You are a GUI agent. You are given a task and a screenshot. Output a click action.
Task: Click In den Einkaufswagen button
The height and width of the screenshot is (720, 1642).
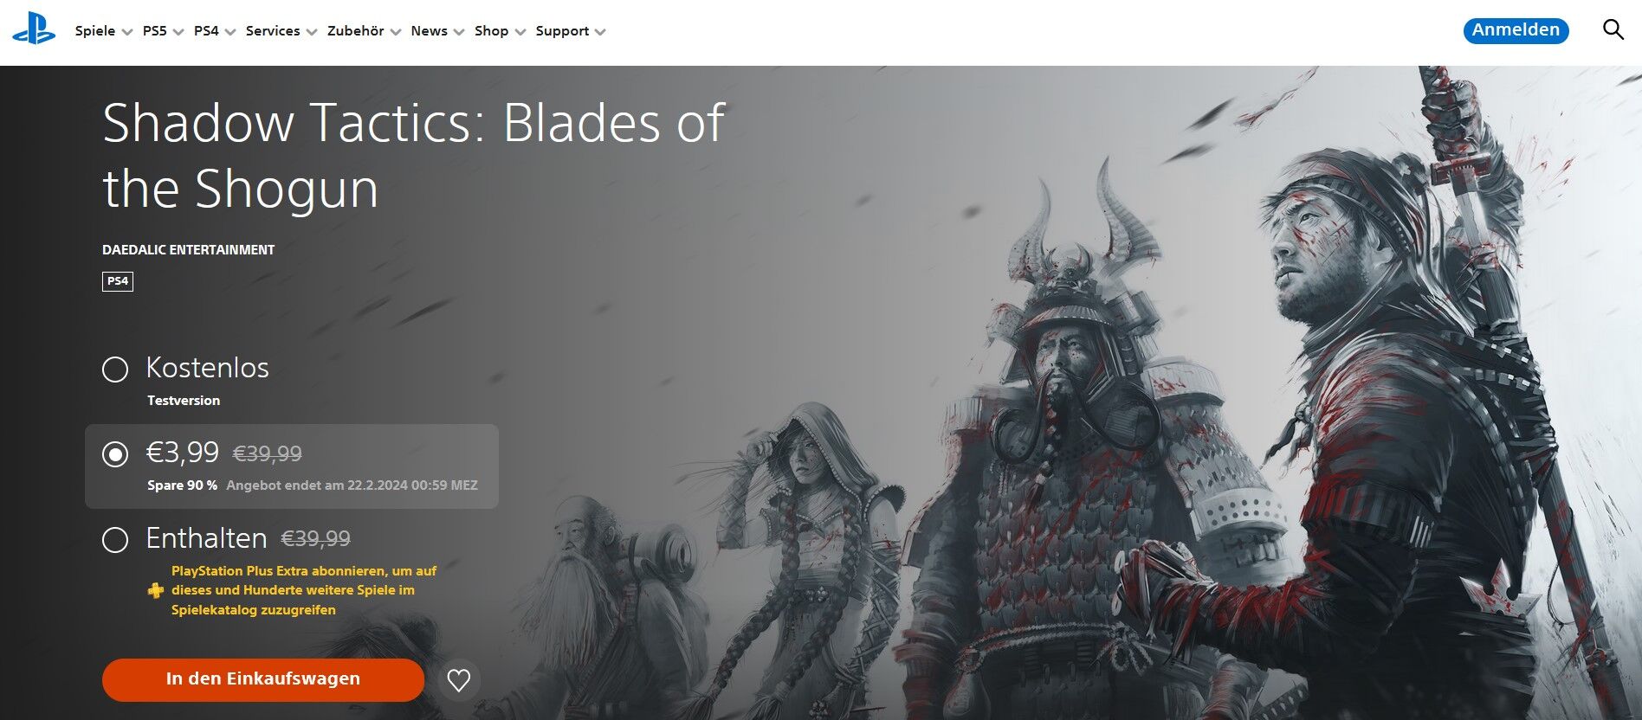coord(263,679)
